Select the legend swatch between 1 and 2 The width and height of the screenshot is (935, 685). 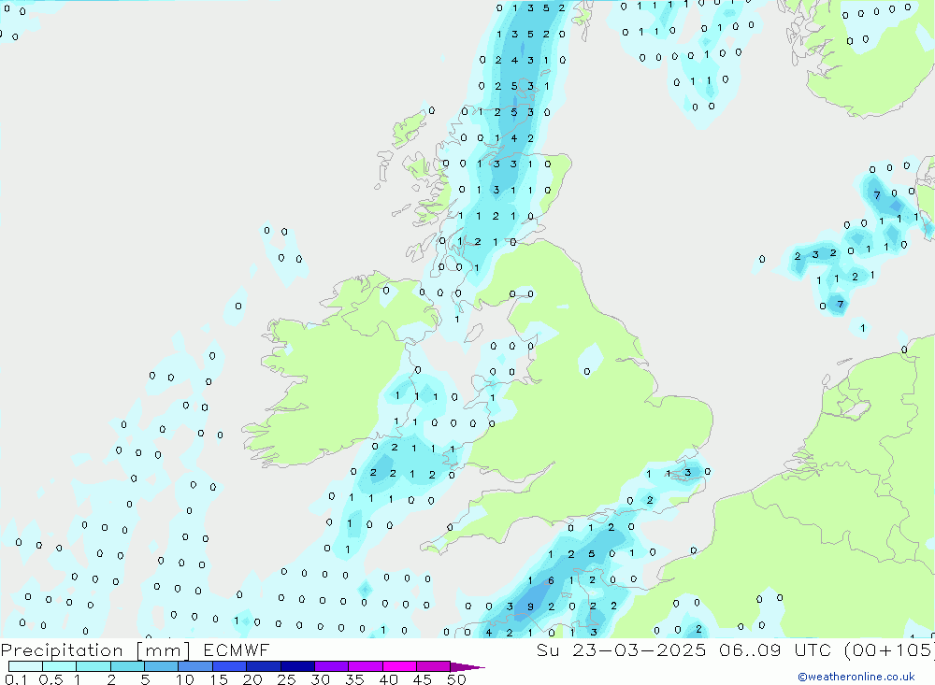point(93,666)
